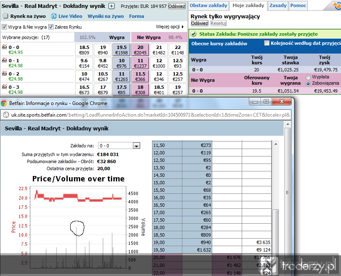Click the up arrow of popup page scrollbar
The image size is (341, 276).
click(288, 125)
